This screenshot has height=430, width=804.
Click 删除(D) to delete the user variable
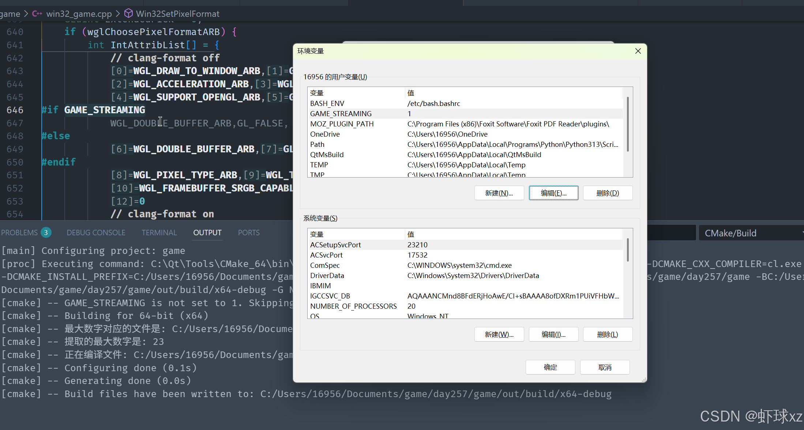608,193
